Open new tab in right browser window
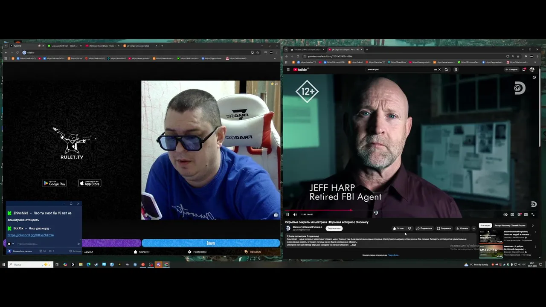 (x=367, y=49)
